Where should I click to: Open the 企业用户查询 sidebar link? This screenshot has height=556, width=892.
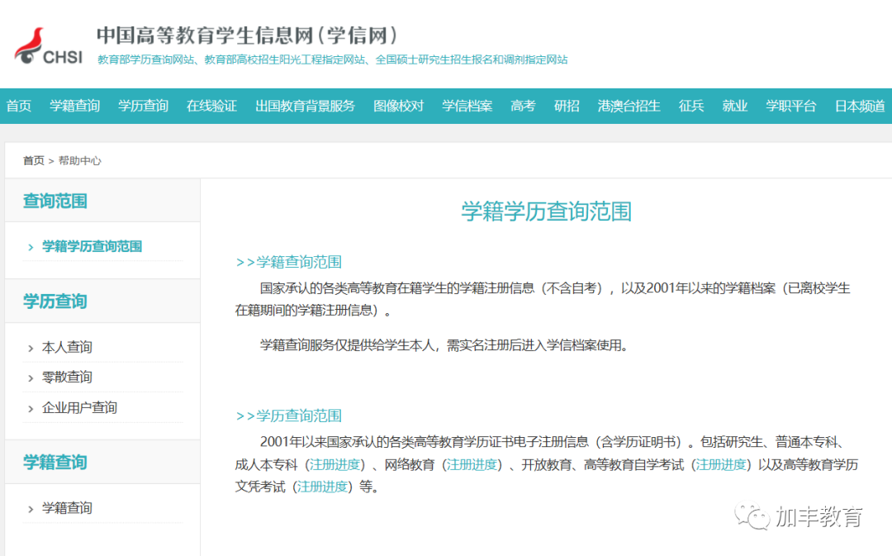coord(80,407)
